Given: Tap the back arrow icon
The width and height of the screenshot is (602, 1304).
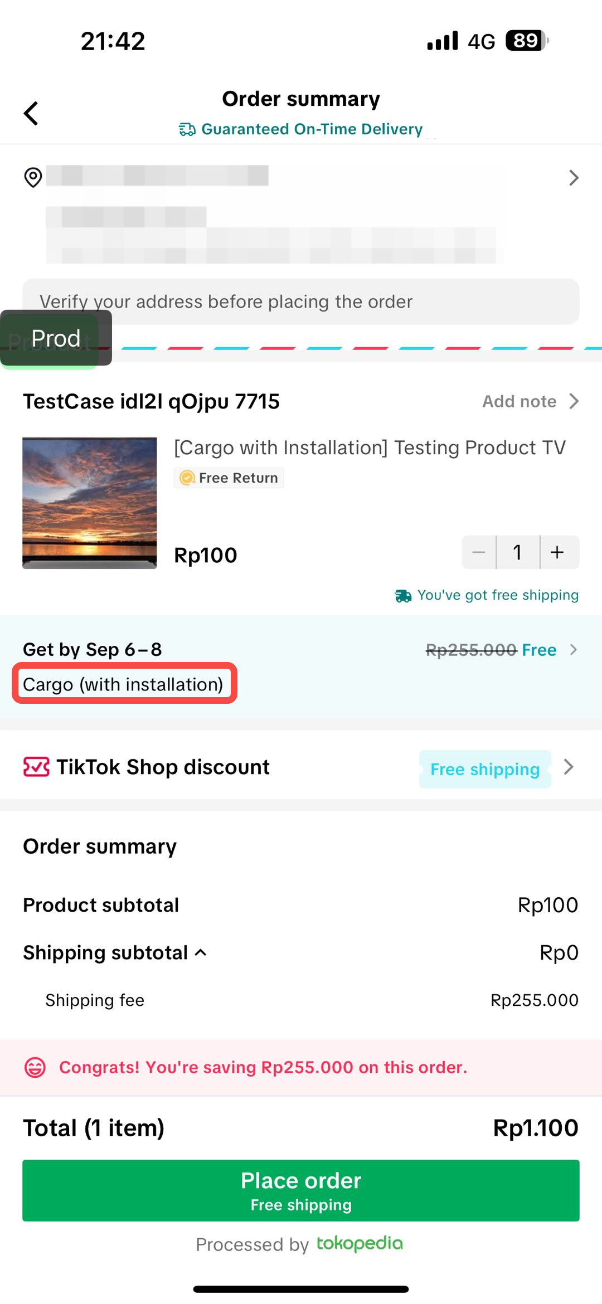Looking at the screenshot, I should click(x=31, y=113).
